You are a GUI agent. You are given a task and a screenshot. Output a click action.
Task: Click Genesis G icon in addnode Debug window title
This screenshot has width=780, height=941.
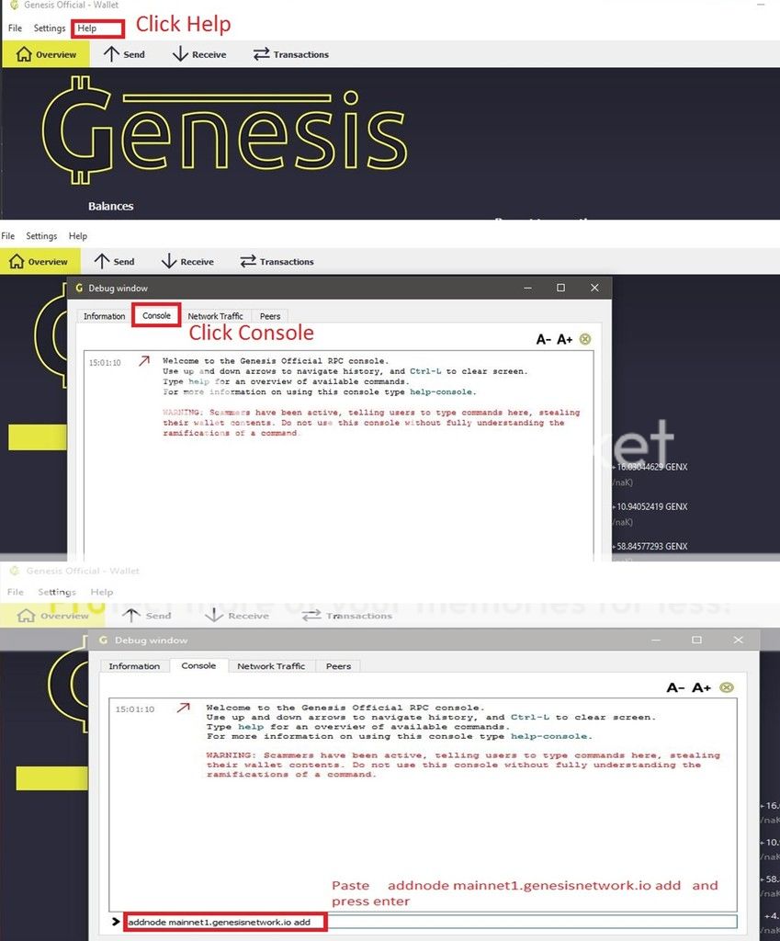tap(103, 641)
